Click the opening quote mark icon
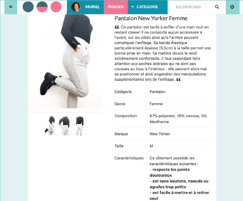 (x=117, y=27)
